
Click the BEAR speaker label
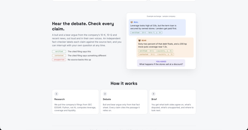(x=144, y=41)
